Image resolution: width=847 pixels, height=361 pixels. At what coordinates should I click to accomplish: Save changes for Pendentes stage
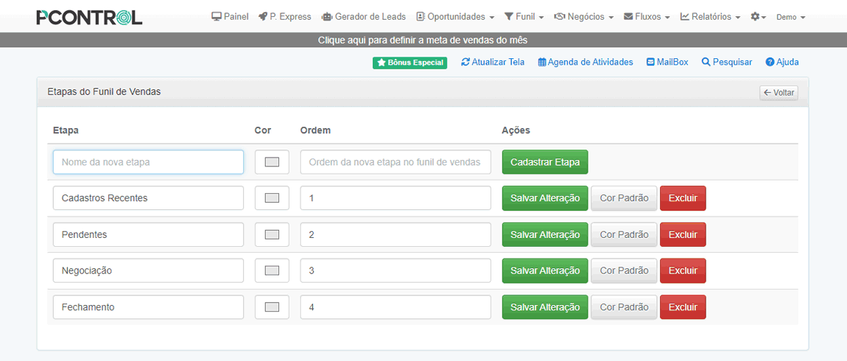tap(545, 234)
